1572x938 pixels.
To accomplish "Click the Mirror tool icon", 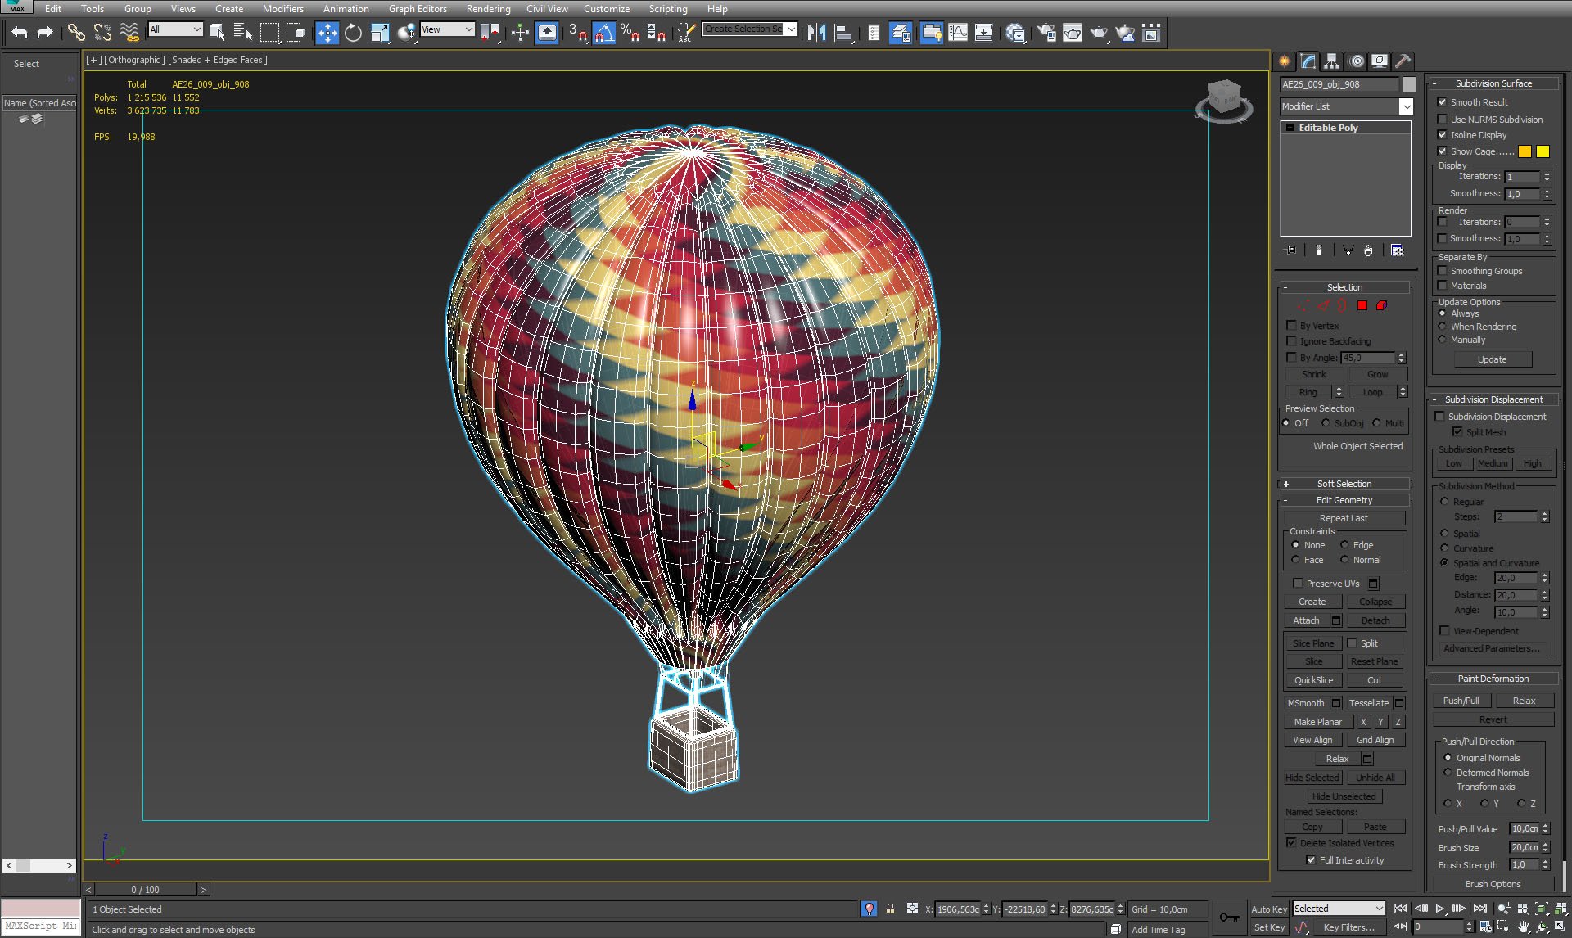I will click(816, 33).
